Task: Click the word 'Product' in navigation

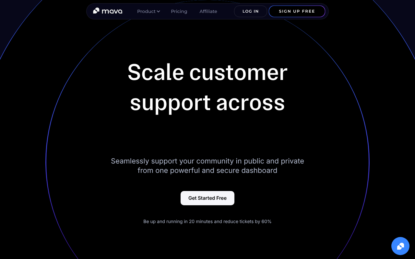Action: tap(146, 11)
